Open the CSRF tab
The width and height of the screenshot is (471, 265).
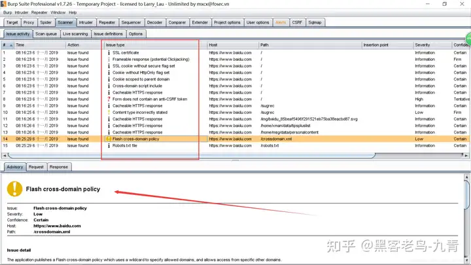(297, 22)
